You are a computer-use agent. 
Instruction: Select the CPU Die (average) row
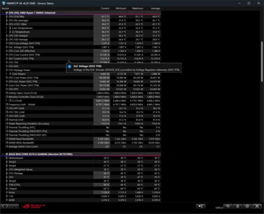click(x=81, y=20)
